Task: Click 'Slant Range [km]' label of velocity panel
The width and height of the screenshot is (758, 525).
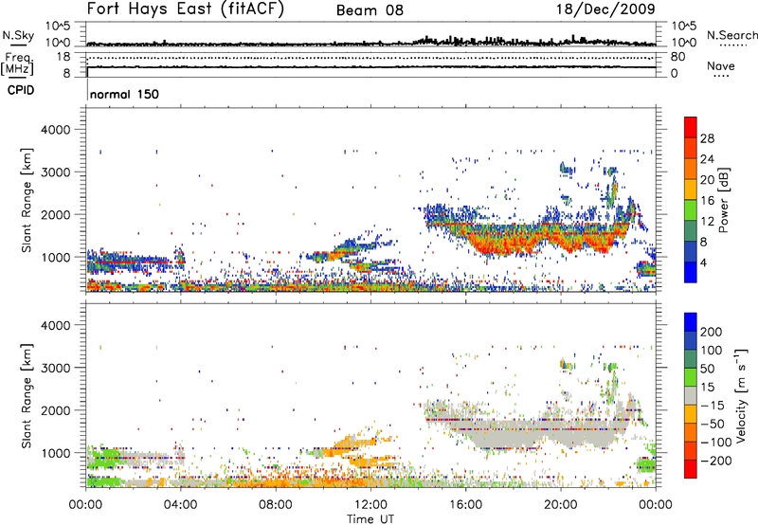Action: 27,395
